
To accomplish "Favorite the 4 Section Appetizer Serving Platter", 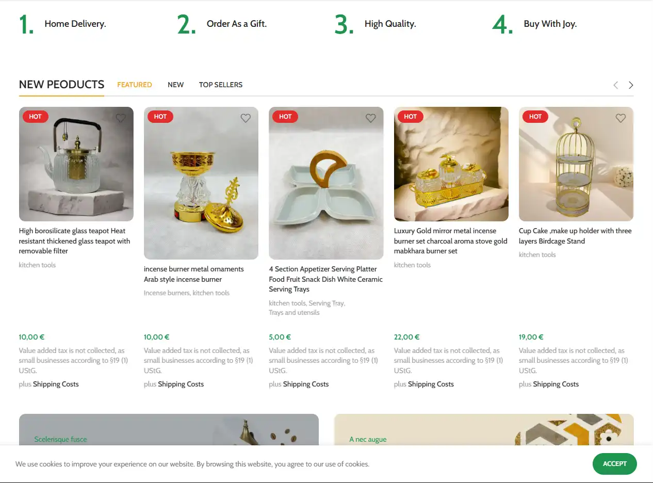I will tap(370, 118).
